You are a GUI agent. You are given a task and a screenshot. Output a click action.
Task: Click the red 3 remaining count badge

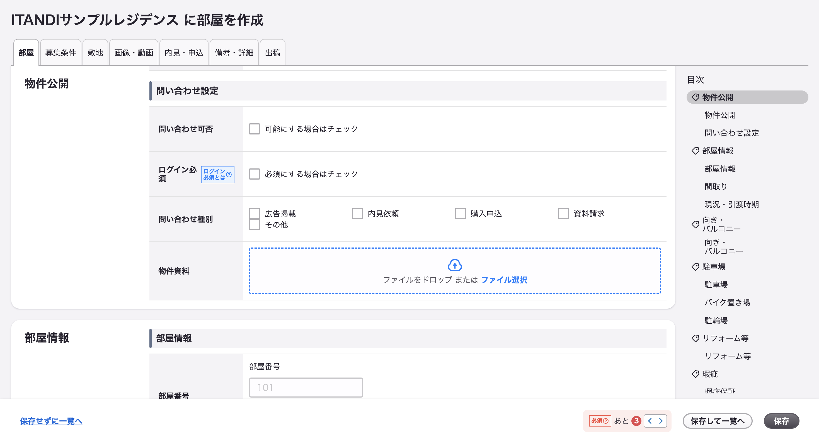coord(636,421)
